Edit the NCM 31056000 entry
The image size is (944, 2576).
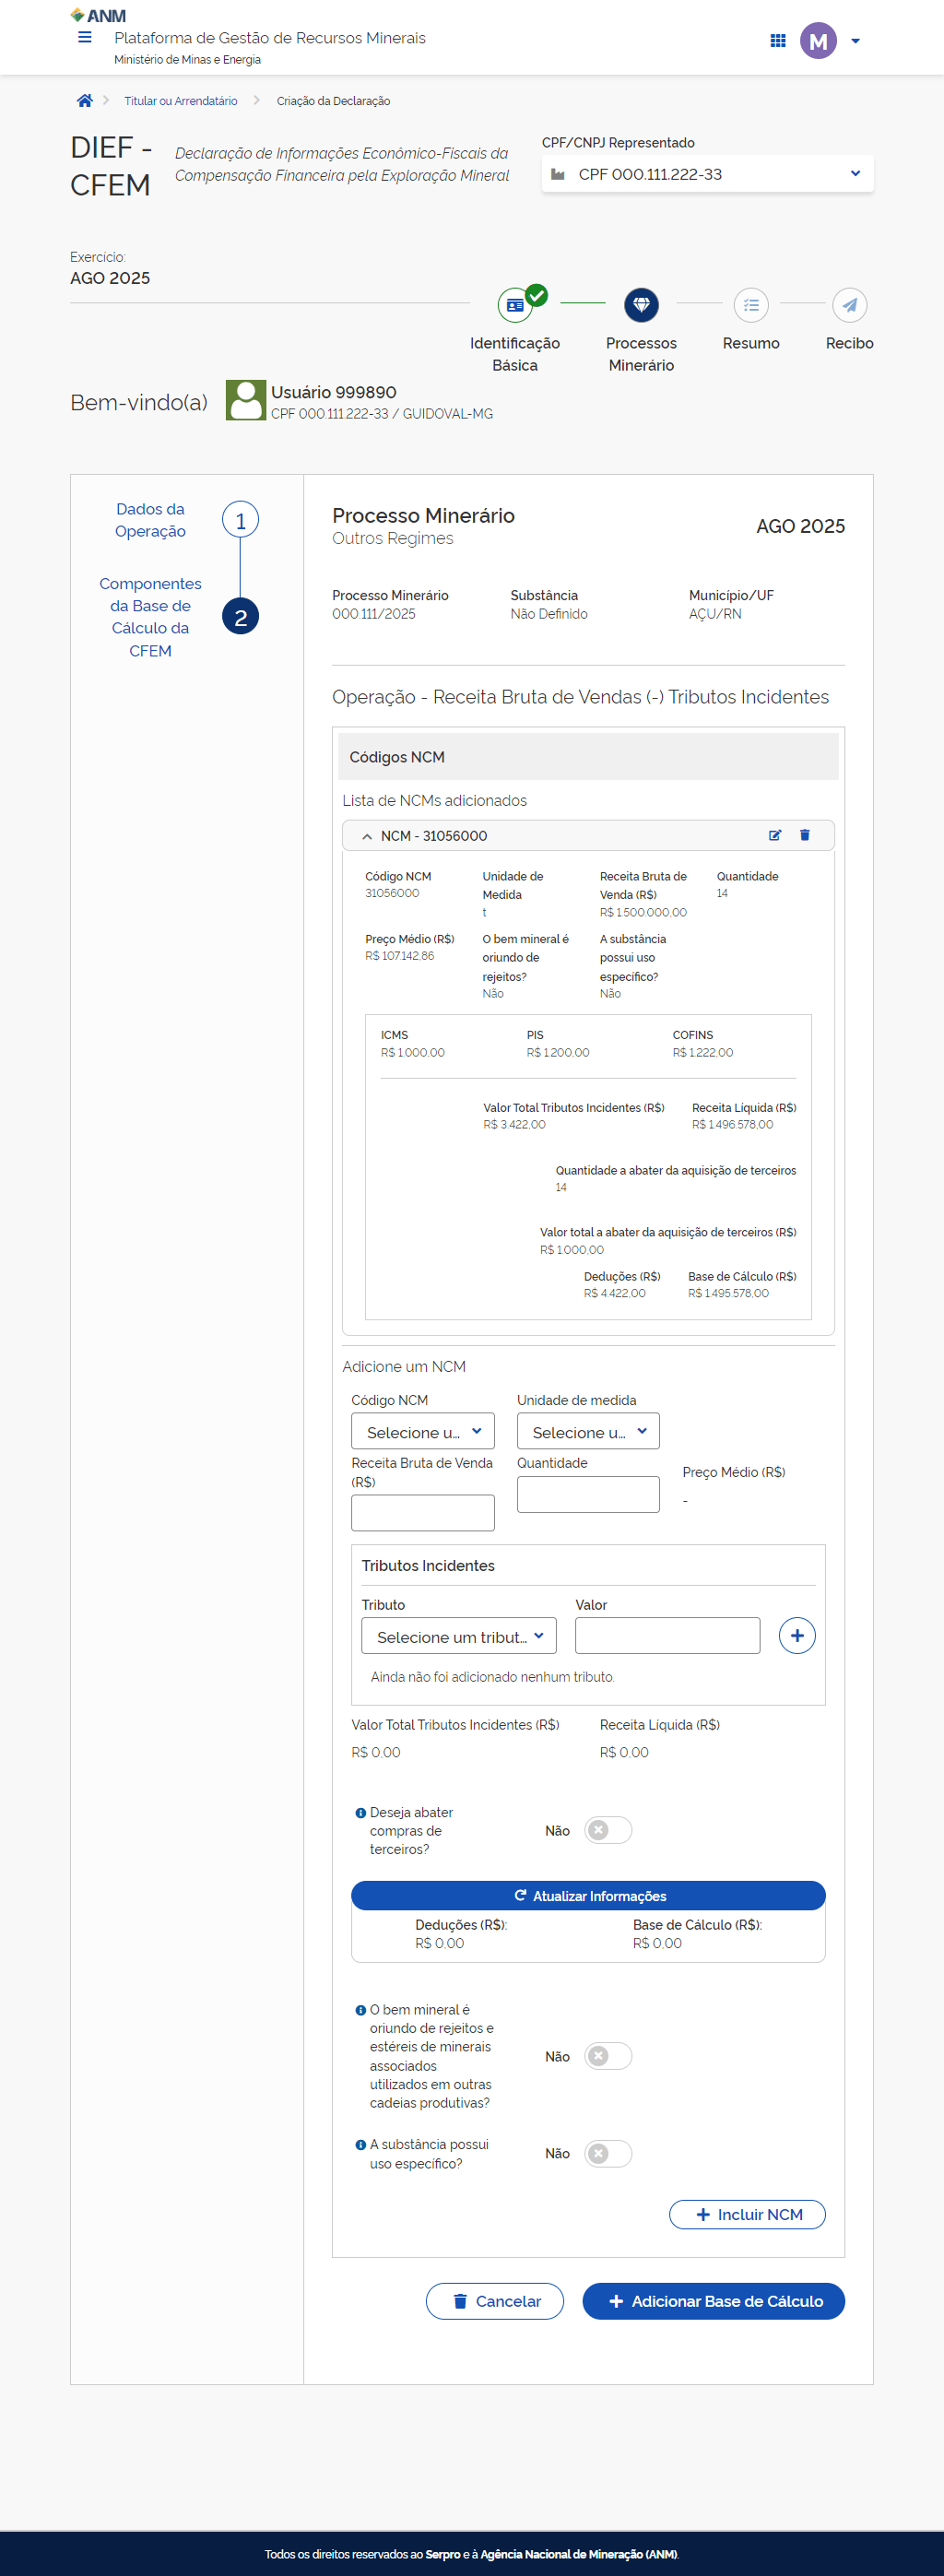point(774,835)
